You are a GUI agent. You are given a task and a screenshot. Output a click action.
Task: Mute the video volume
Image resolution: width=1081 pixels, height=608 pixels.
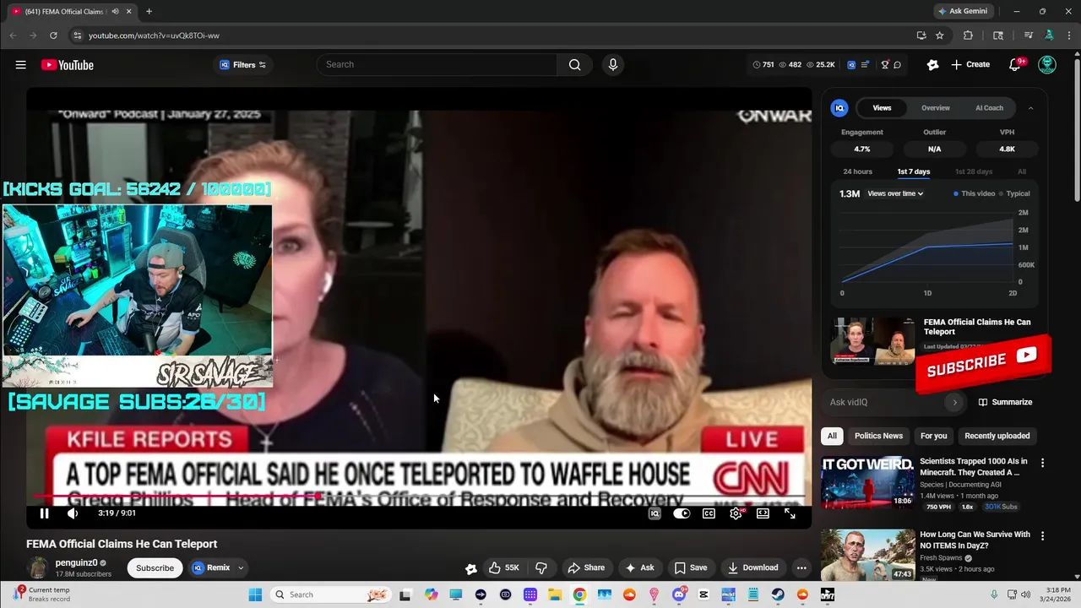(x=73, y=513)
